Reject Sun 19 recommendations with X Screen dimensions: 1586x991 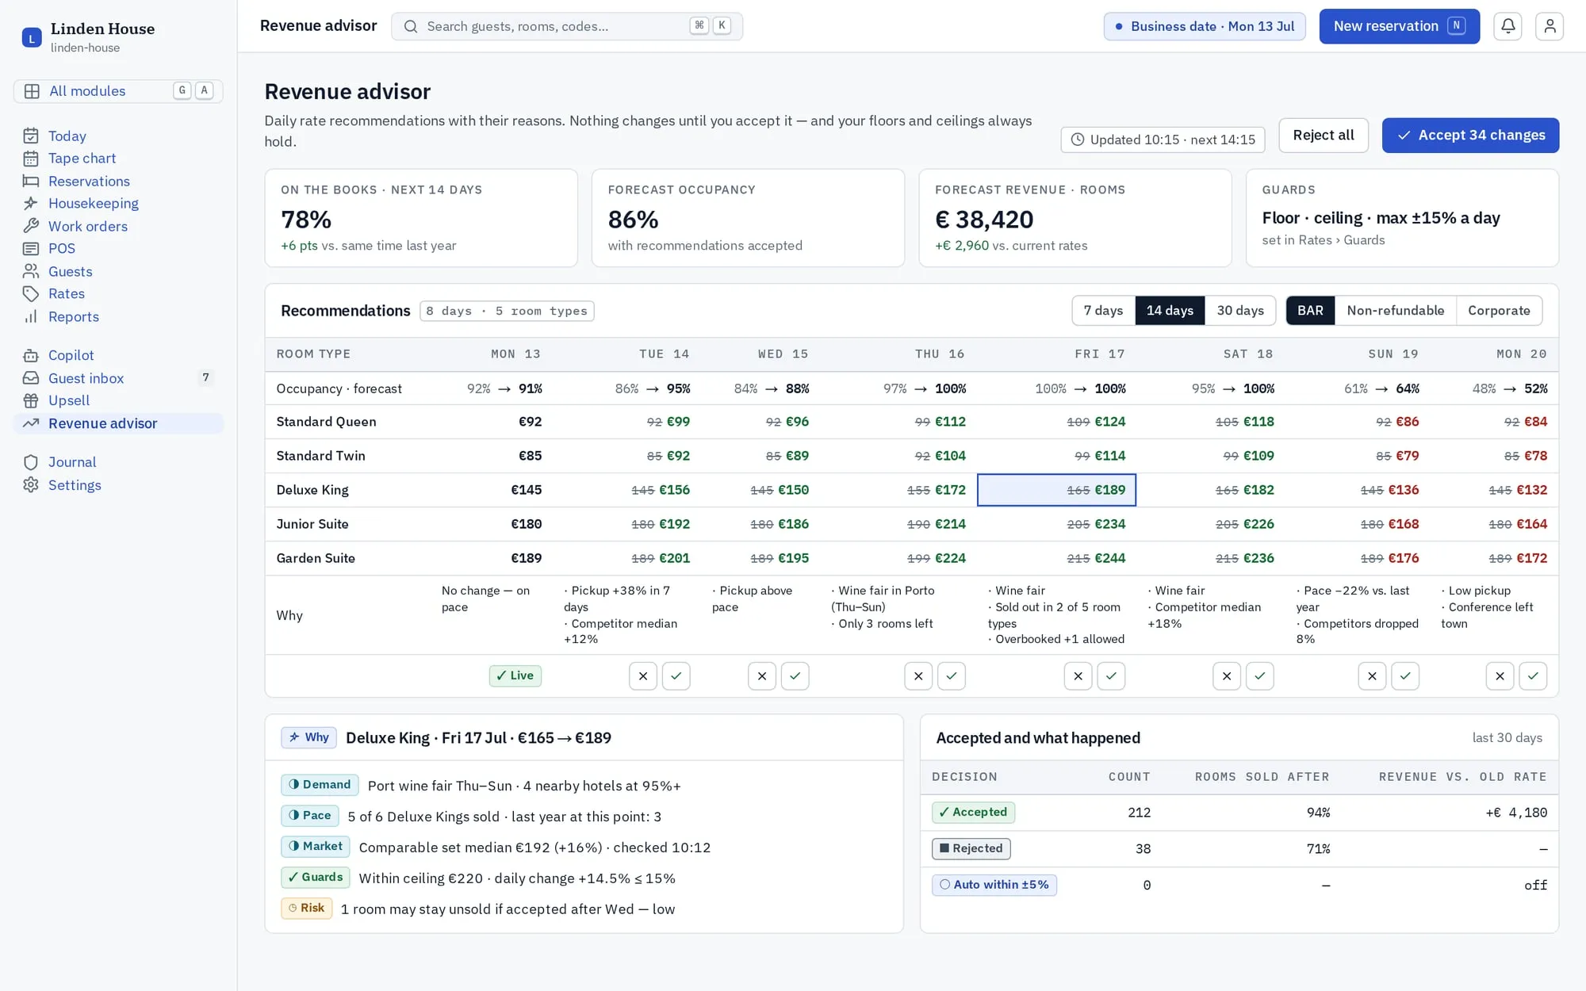1372,676
